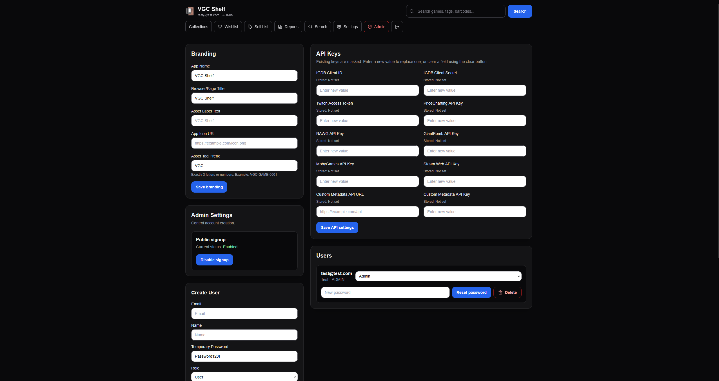This screenshot has height=381, width=719.
Task: Click the 'API Keys' heading
Action: (328, 54)
